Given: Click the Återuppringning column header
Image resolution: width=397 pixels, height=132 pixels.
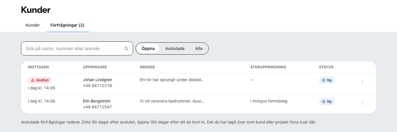Looking at the screenshot, I should tap(268, 67).
